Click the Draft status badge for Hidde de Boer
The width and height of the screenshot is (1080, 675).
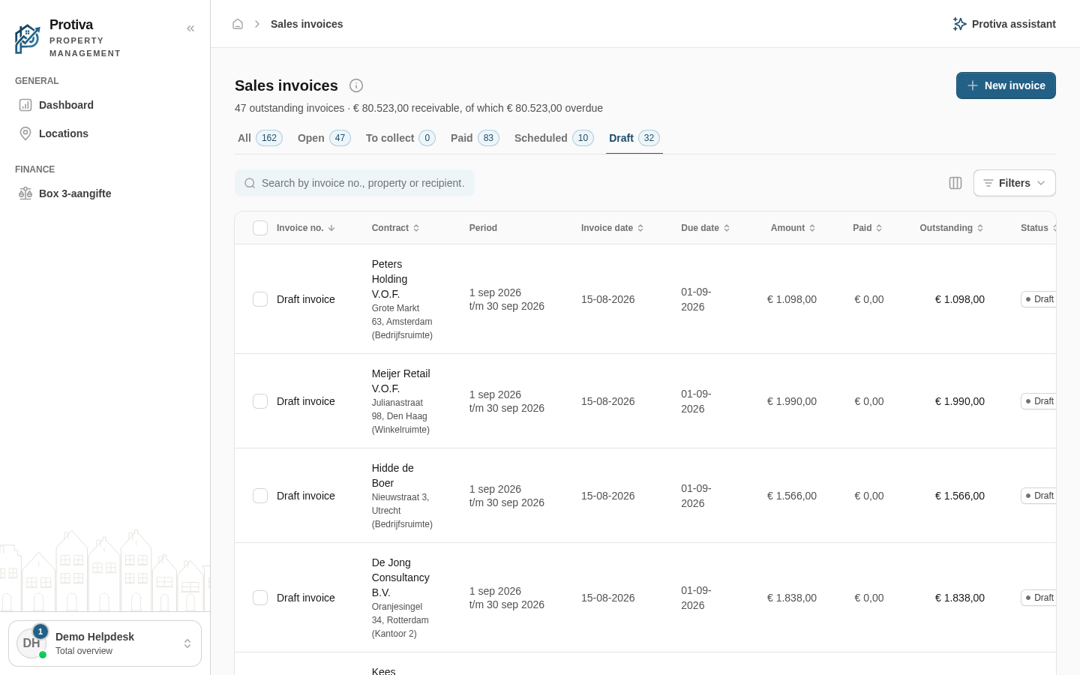(1039, 496)
